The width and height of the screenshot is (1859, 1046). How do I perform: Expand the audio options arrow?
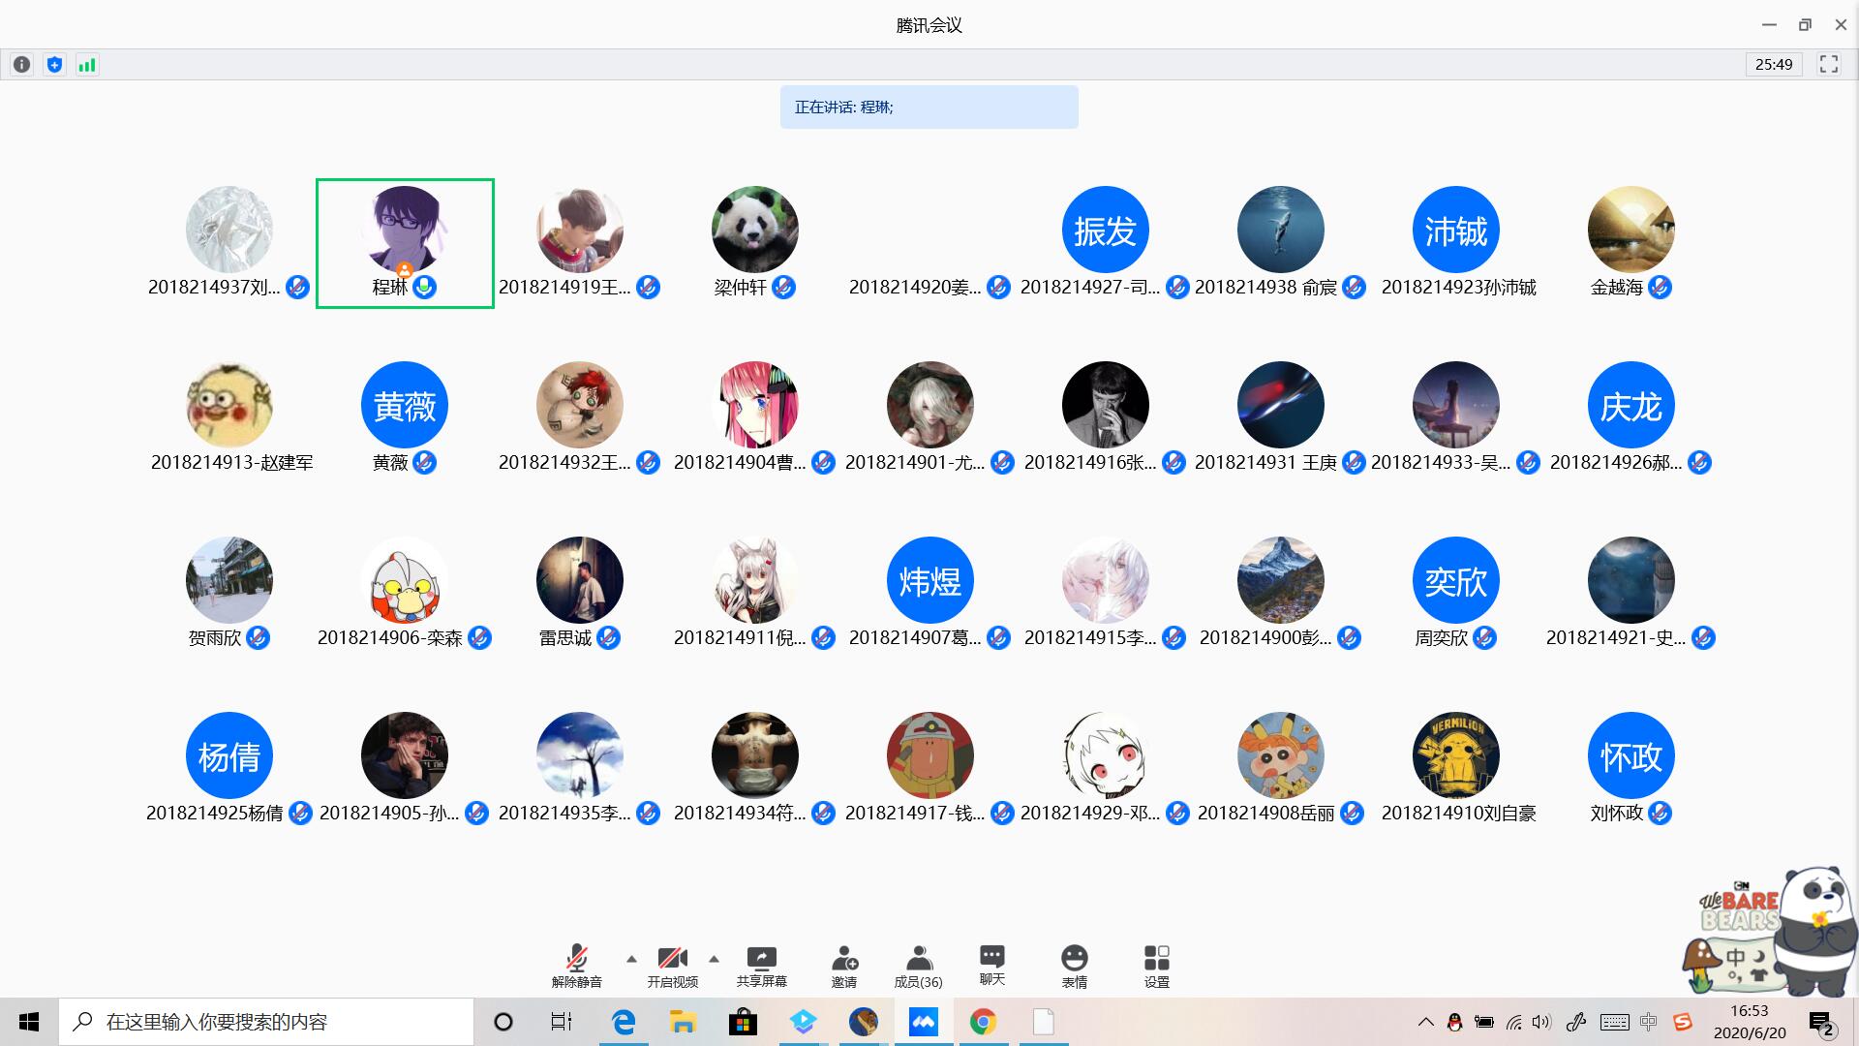(631, 959)
